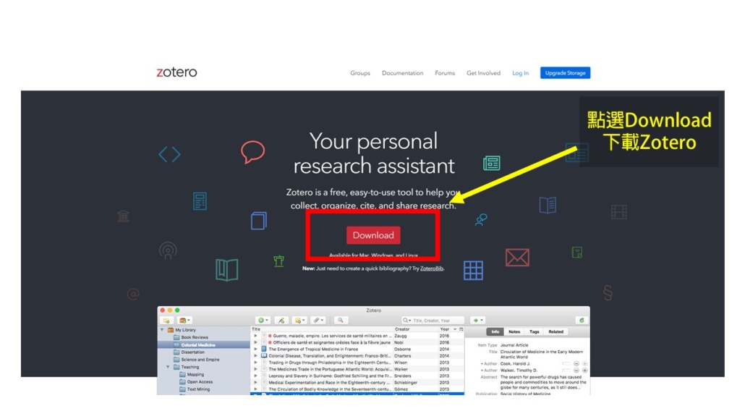745x419 pixels.
Task: Click the minus icon for author Cook, Harold J.
Action: point(576,364)
